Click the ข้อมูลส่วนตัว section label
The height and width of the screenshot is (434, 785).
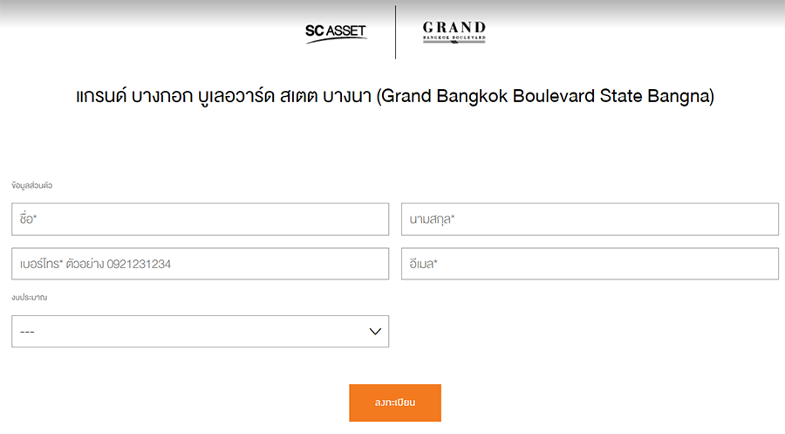(x=33, y=186)
